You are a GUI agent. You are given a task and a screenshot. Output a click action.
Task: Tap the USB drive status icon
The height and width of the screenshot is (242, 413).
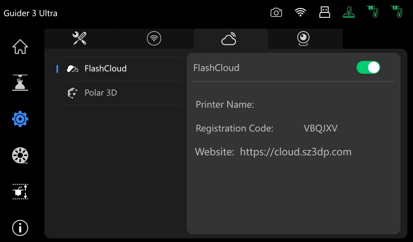click(x=325, y=12)
